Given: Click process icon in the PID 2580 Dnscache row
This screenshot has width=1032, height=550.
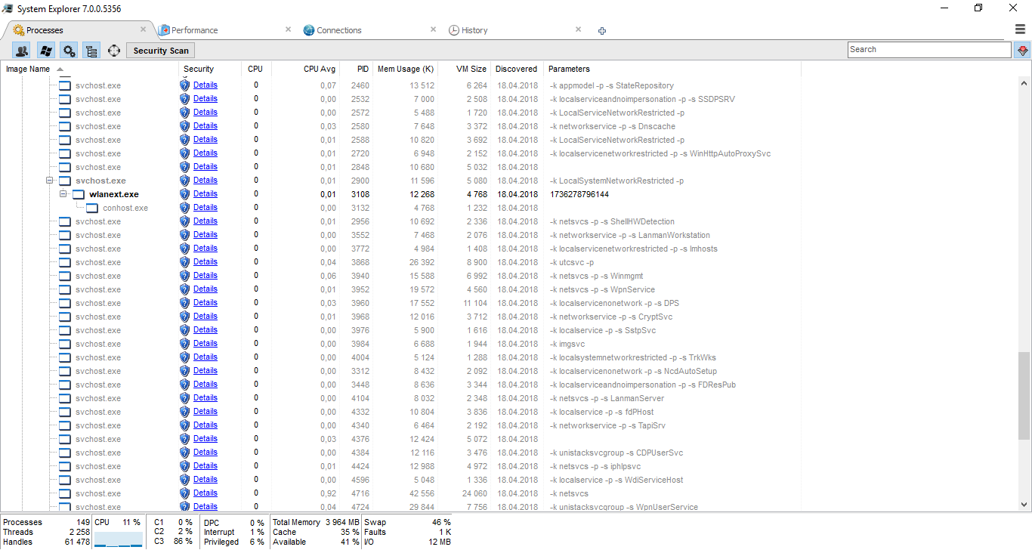Looking at the screenshot, I should 65,126.
